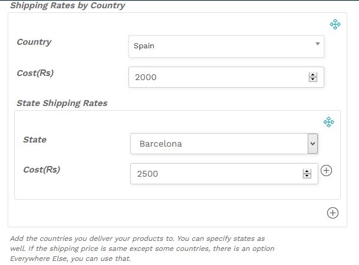359x265 pixels.
Task: Click the State Shipping Rates heading
Action: click(x=62, y=103)
